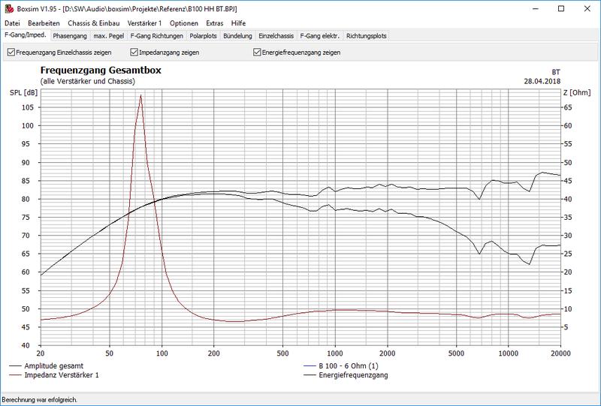The width and height of the screenshot is (601, 406).
Task: Maximize the Boxsim window
Action: point(561,8)
